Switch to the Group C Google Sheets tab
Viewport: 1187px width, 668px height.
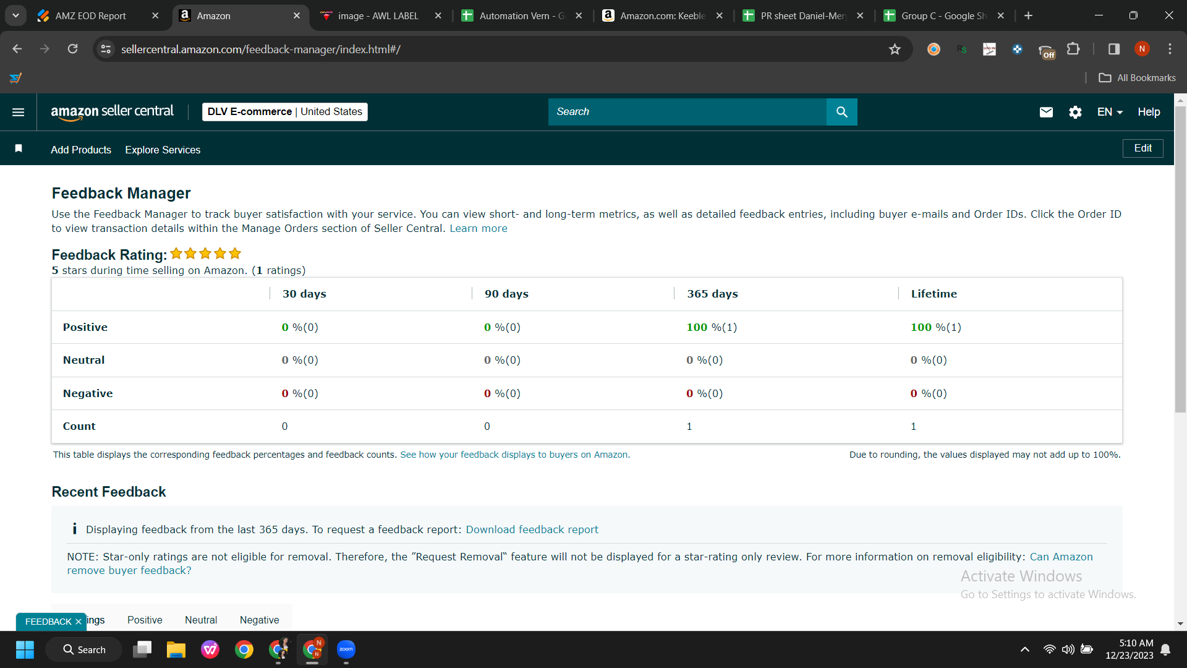coord(943,15)
